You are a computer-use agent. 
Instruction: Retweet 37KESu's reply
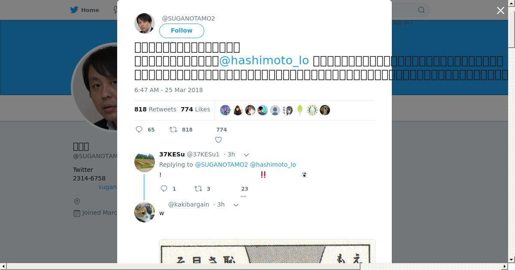198,189
